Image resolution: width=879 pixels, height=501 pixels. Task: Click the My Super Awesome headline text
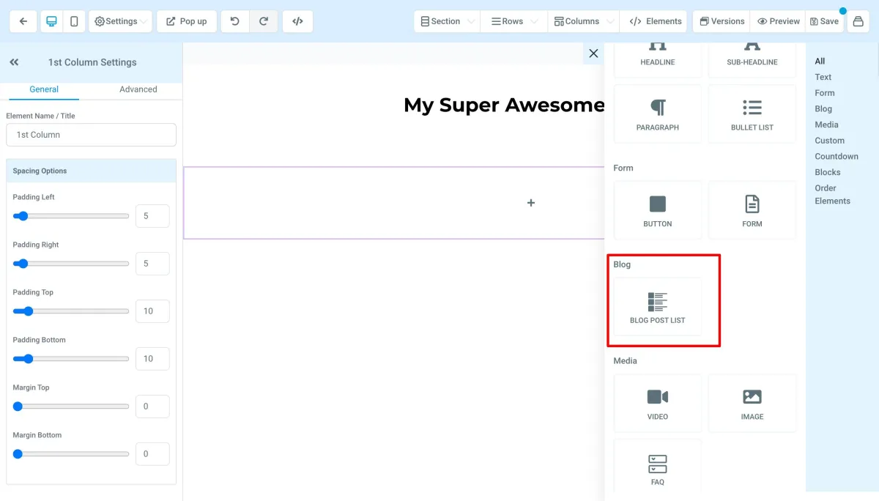[504, 105]
